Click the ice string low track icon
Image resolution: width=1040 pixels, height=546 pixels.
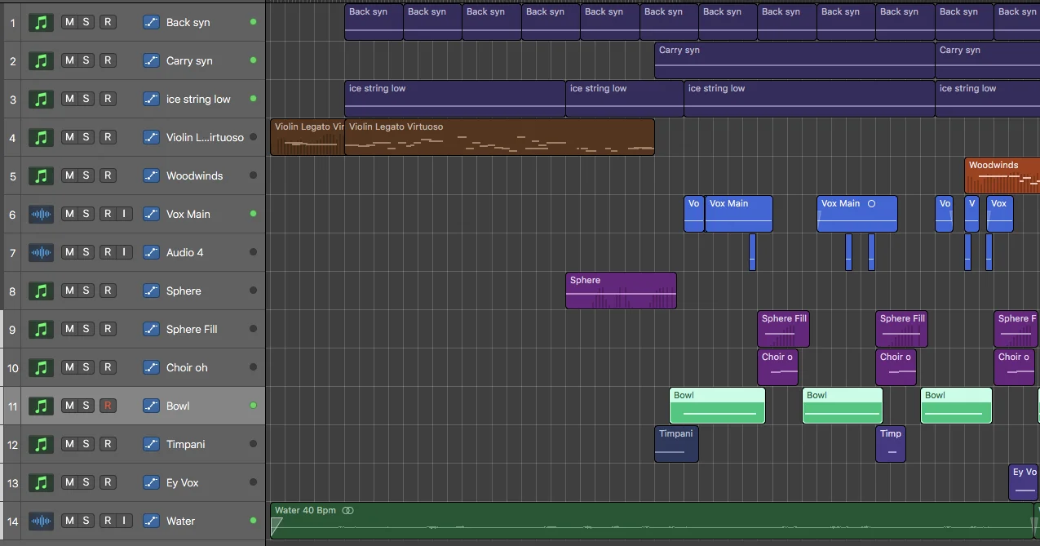point(41,99)
